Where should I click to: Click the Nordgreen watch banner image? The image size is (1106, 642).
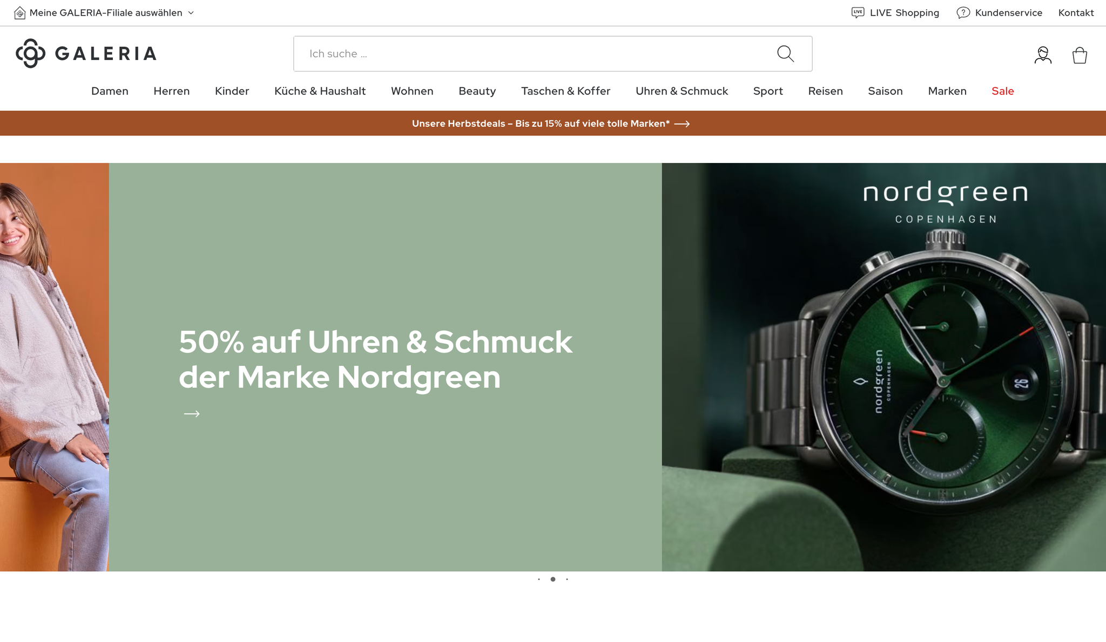[x=884, y=367]
